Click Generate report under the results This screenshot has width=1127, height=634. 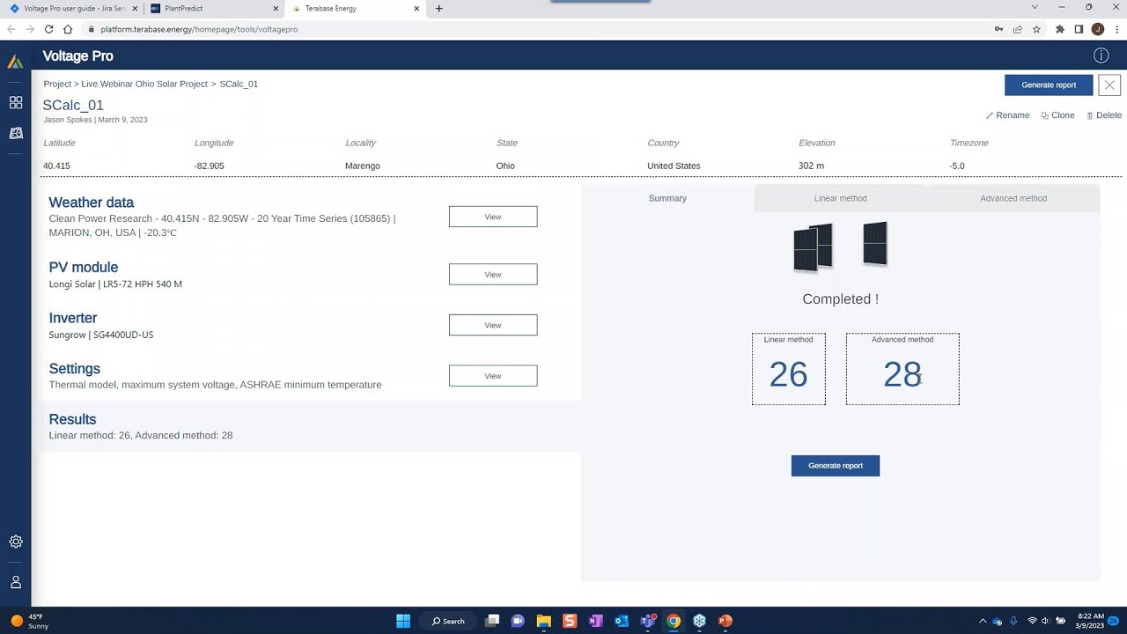coord(836,466)
